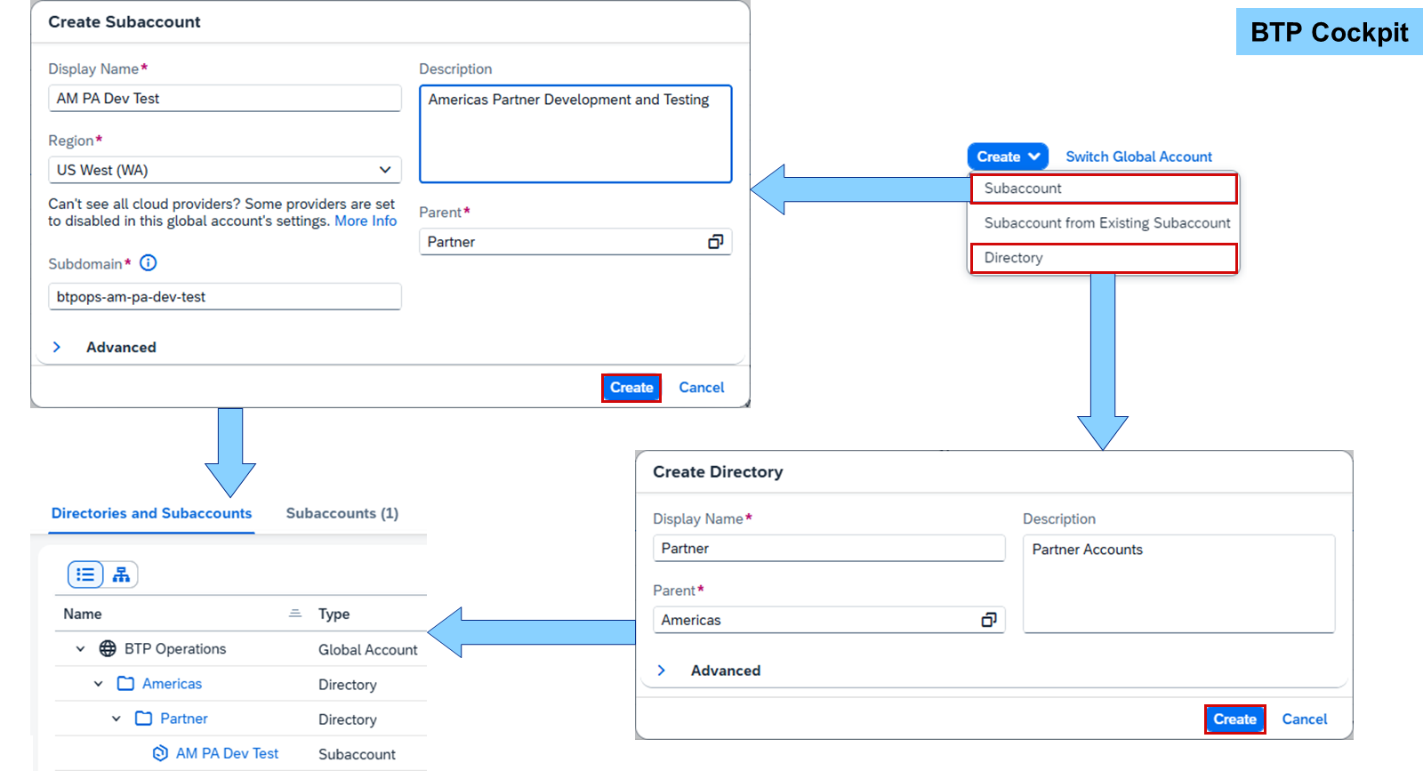Screen dimensions: 1423x771
Task: Open Name column settings icon
Action: (x=295, y=614)
